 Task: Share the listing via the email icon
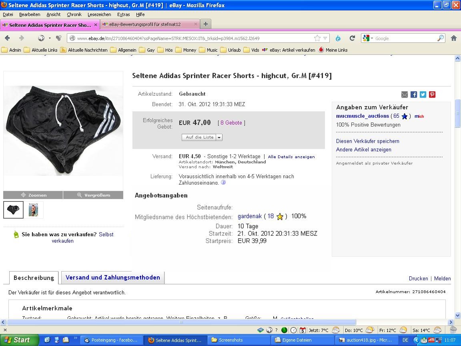point(405,95)
